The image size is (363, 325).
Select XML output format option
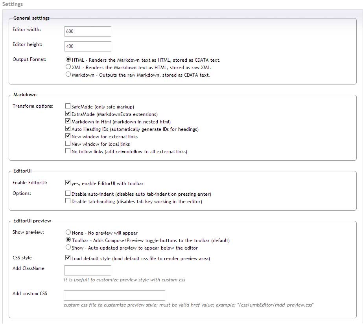coord(68,67)
